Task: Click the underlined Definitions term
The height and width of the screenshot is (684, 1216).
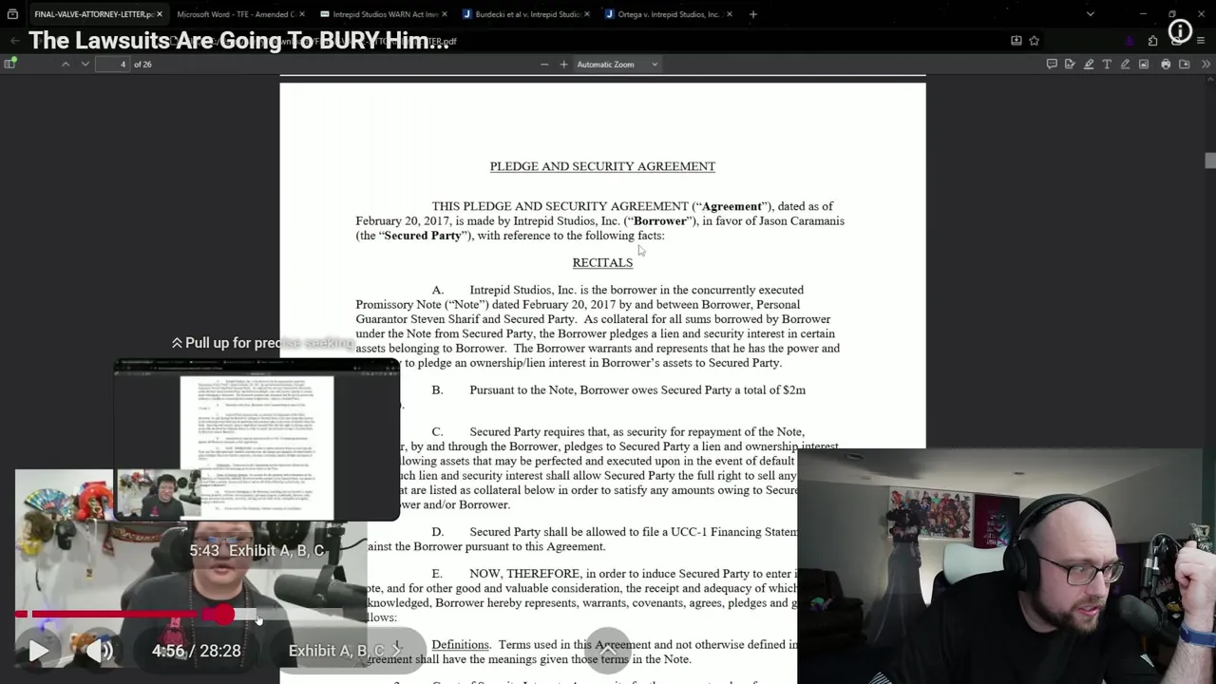Action: point(461,644)
